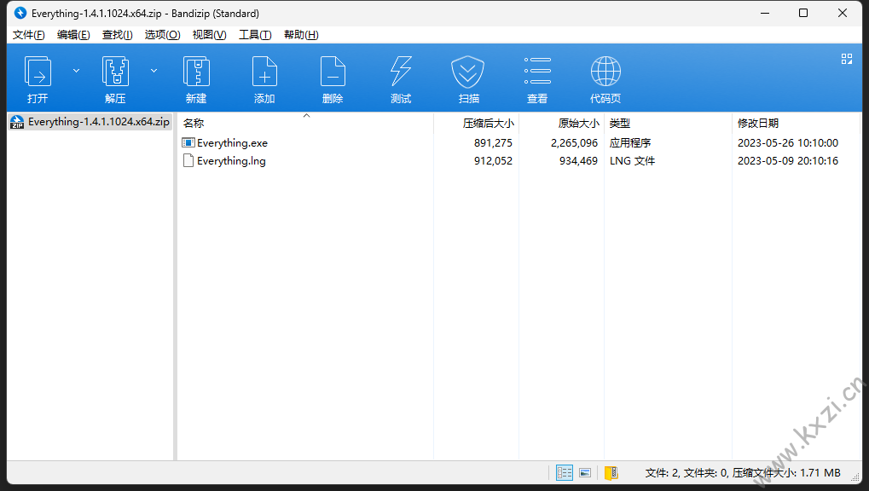The width and height of the screenshot is (869, 491).
Task: Click the date 2023-05-26 10:10:00
Action: click(x=787, y=143)
